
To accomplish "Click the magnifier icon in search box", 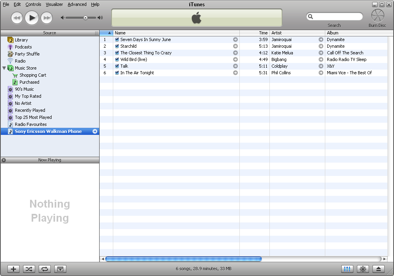I will 310,16.
